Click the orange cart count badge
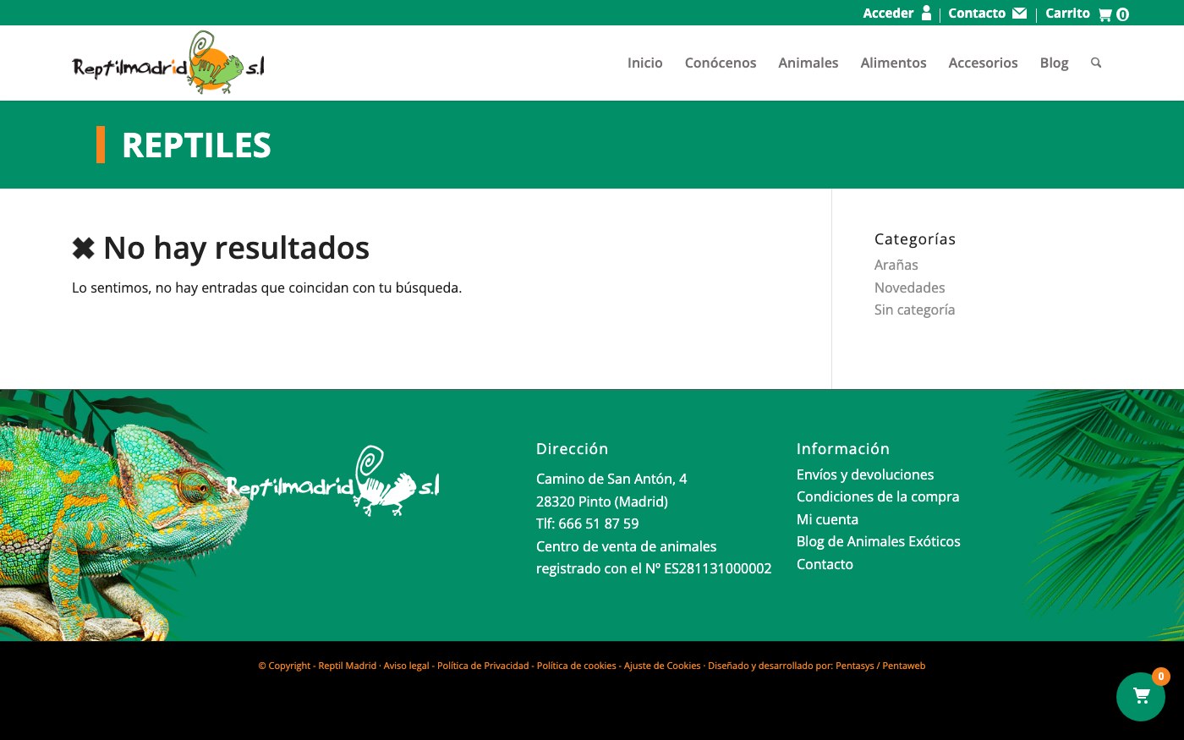This screenshot has height=740, width=1184. (1161, 676)
